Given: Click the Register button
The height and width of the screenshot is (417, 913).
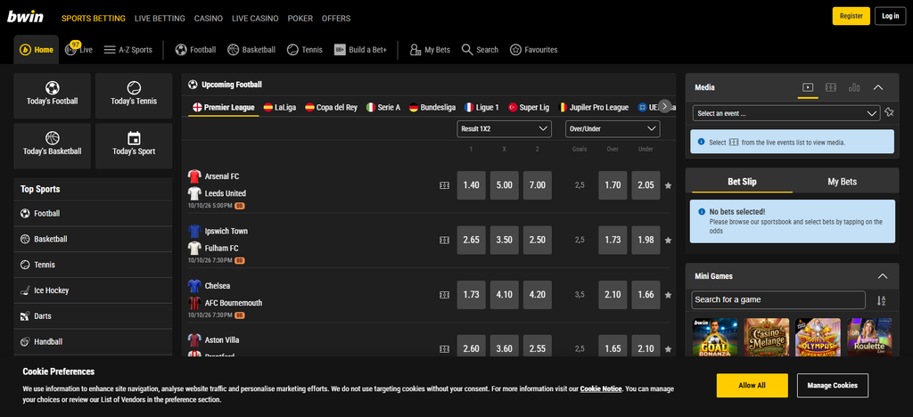Looking at the screenshot, I should [x=851, y=16].
